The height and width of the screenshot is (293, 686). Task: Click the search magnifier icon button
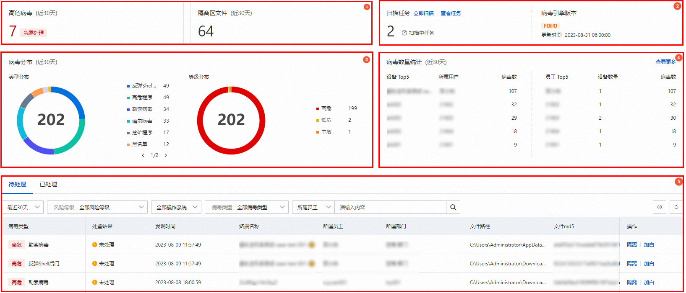[x=453, y=207]
